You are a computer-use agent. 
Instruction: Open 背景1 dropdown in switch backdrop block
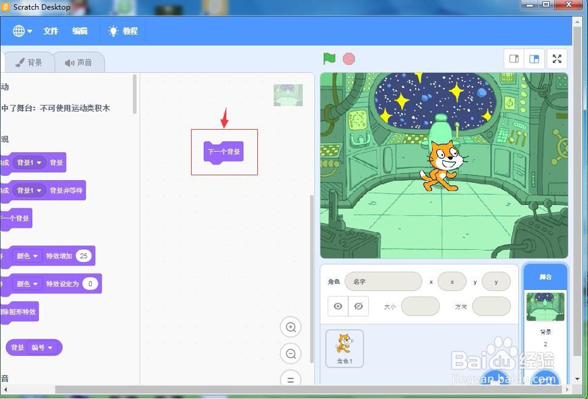29,163
